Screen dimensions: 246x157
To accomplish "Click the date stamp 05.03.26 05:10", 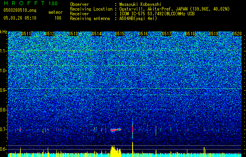I will pos(20,18).
